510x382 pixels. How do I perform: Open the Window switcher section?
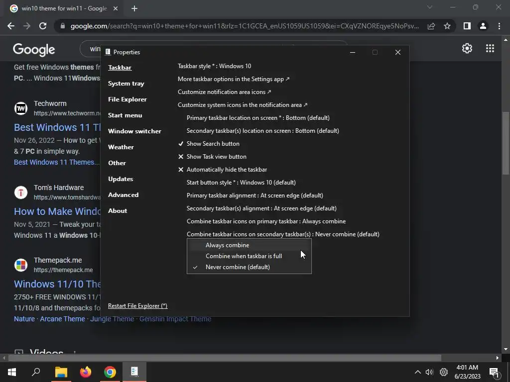click(x=134, y=131)
